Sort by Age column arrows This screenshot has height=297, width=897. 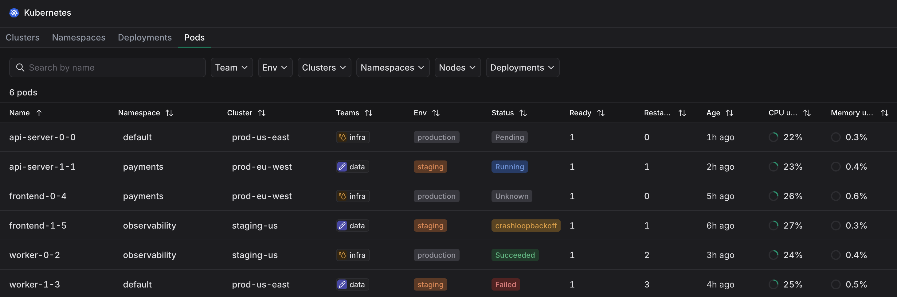click(730, 113)
